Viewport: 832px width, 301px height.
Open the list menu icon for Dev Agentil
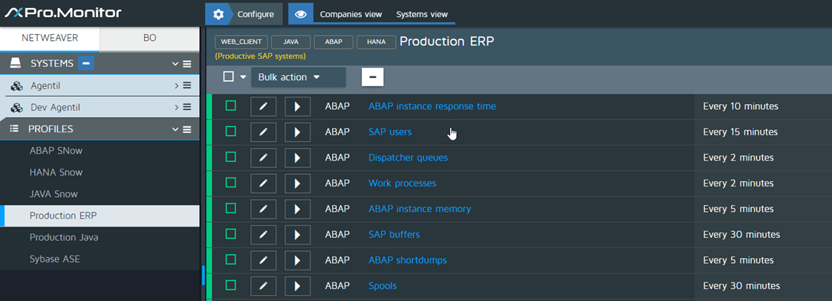(x=187, y=108)
